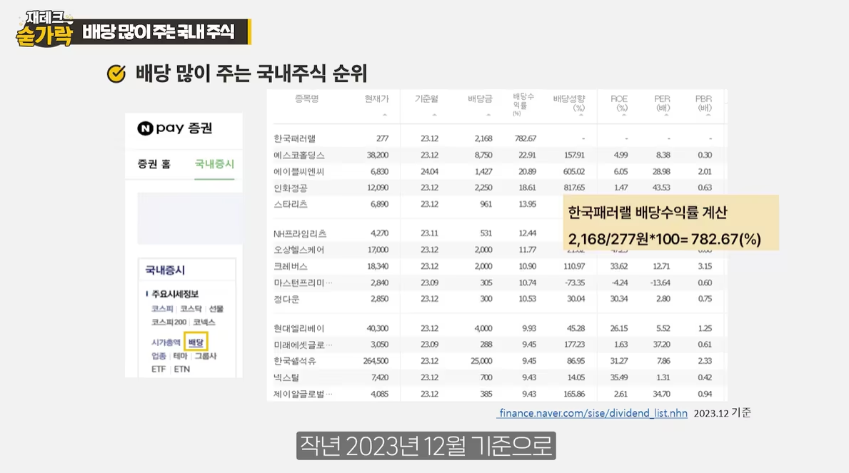The image size is (849, 473).
Task: Open the 인화정공 stock link
Action: pyautogui.click(x=290, y=188)
